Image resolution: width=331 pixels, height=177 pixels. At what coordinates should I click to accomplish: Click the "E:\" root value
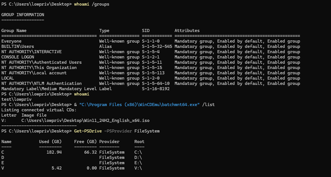138,163
